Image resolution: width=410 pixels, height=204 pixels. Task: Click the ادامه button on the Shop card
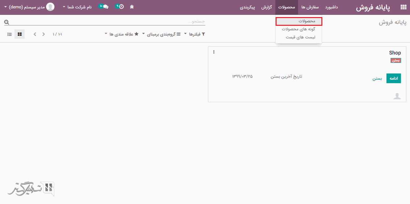click(x=394, y=78)
